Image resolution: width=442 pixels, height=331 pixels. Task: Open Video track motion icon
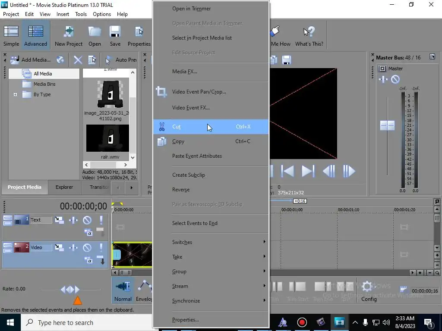click(59, 248)
